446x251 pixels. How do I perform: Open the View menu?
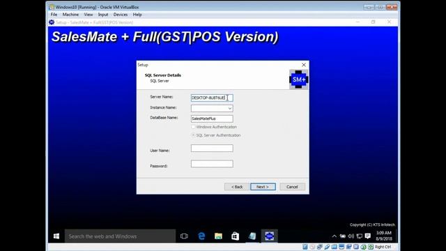(x=89, y=15)
